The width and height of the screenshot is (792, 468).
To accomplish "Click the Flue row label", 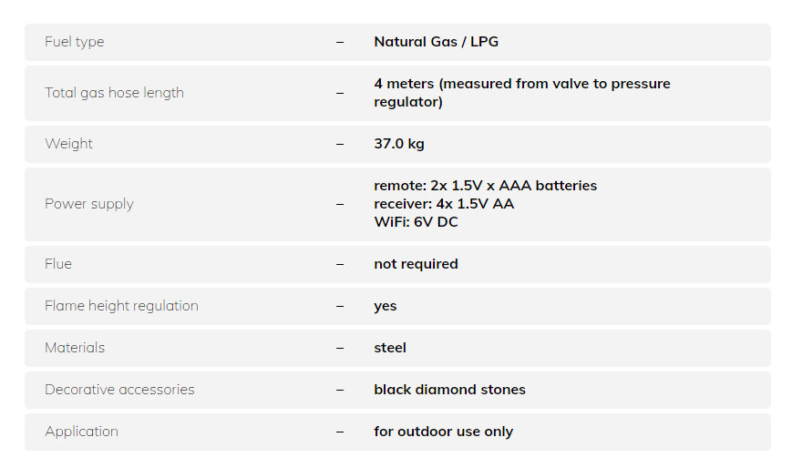I will coord(58,264).
